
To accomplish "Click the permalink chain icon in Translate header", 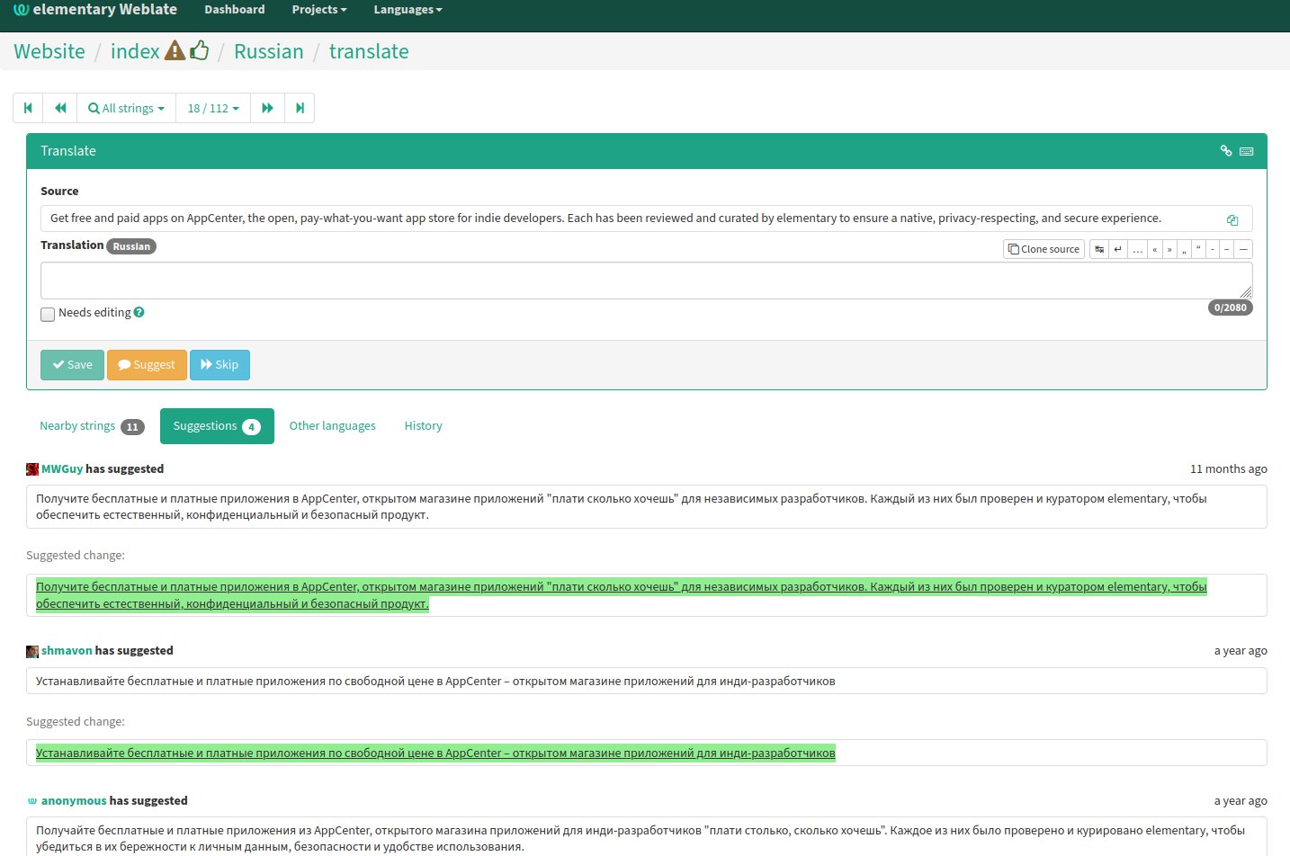I will pos(1226,151).
